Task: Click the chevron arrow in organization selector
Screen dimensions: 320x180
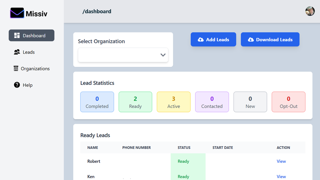Action: (163, 55)
